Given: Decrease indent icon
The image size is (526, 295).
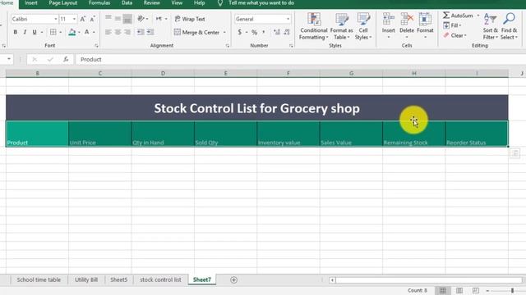Looking at the screenshot, I should (x=141, y=32).
